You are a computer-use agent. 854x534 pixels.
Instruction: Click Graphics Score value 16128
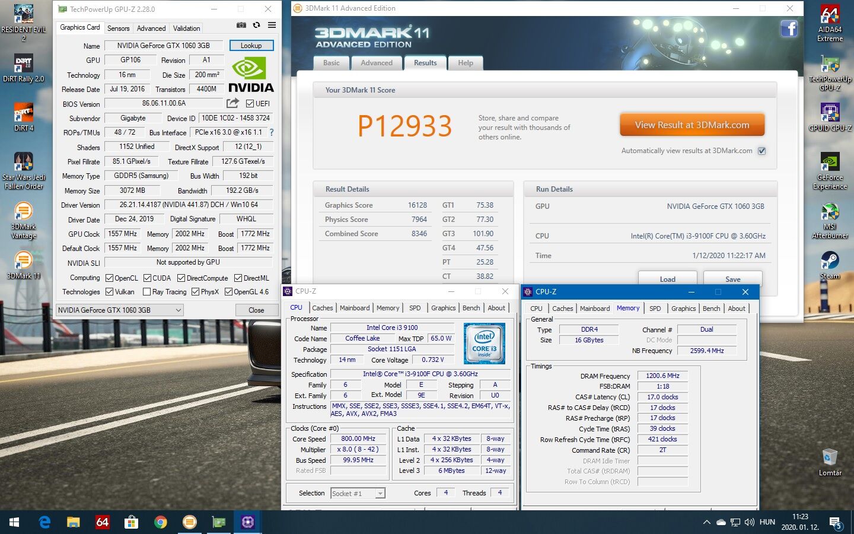pos(418,205)
